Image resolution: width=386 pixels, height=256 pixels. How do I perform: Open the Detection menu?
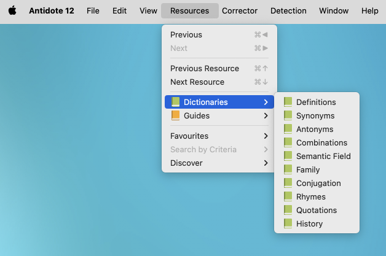pyautogui.click(x=288, y=10)
